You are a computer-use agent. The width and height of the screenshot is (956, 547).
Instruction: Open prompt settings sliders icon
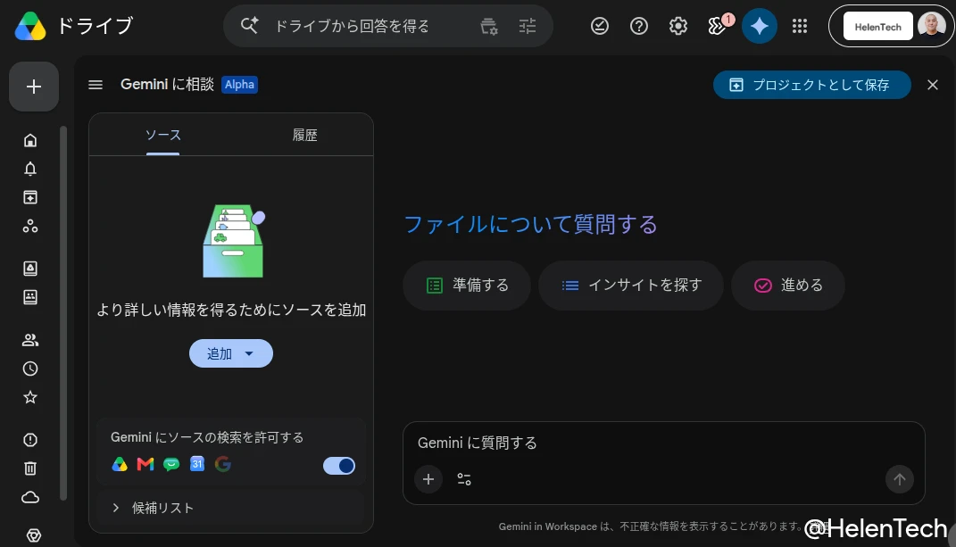pos(464,479)
